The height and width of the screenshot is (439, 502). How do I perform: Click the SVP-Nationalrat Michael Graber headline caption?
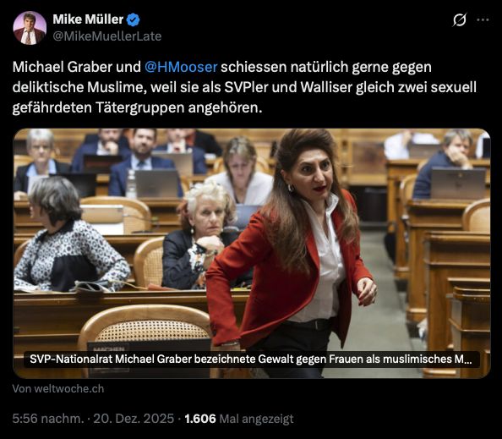point(251,359)
